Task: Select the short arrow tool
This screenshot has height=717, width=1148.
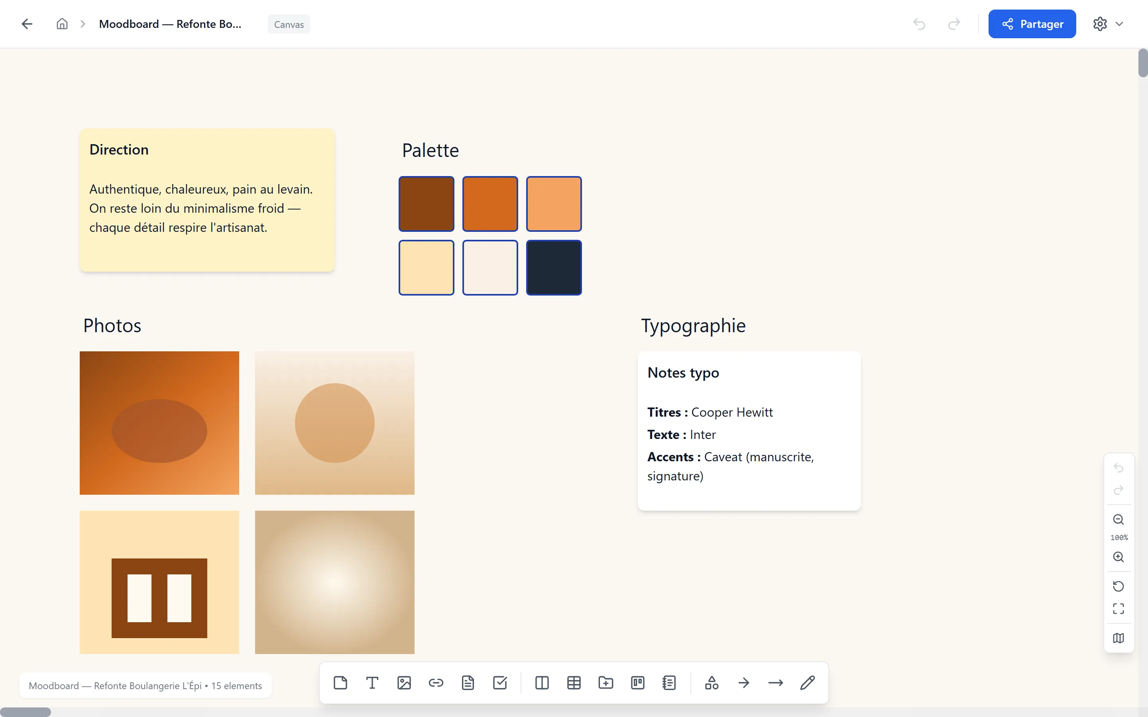Action: pyautogui.click(x=744, y=683)
